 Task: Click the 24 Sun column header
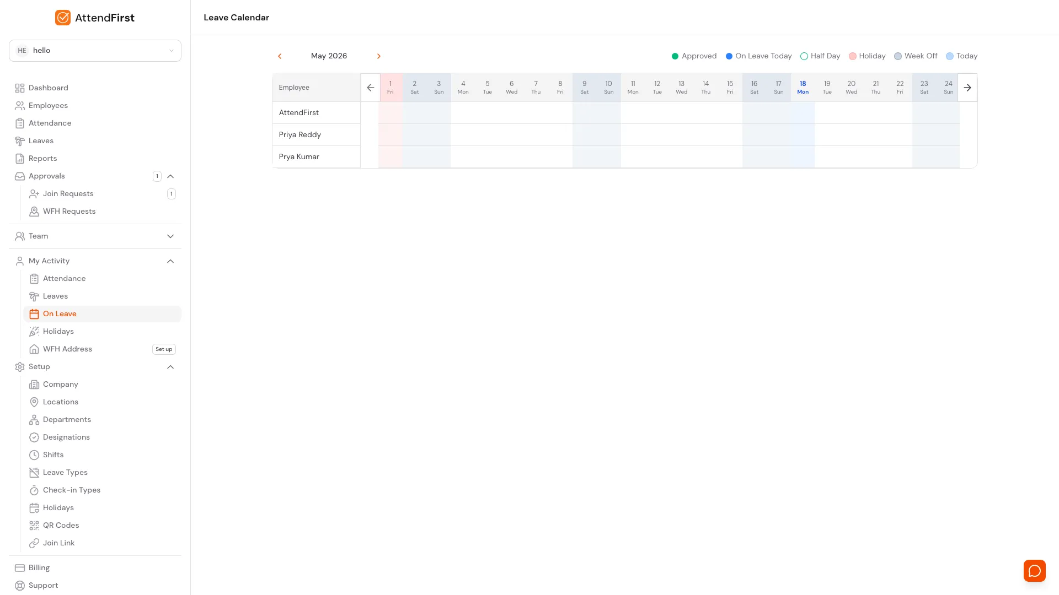[x=948, y=88]
